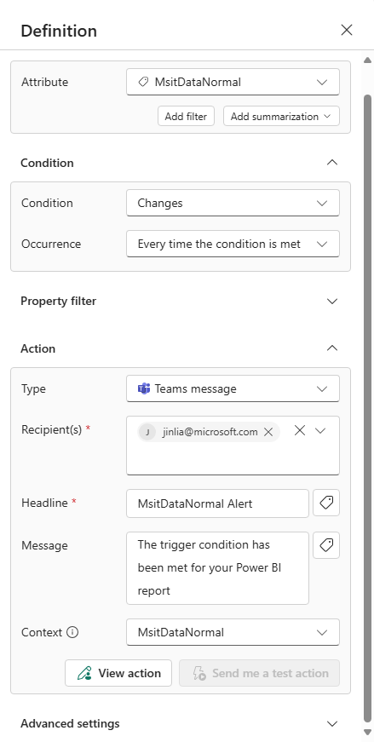Open the Condition dropdown showing Changes

pos(233,203)
